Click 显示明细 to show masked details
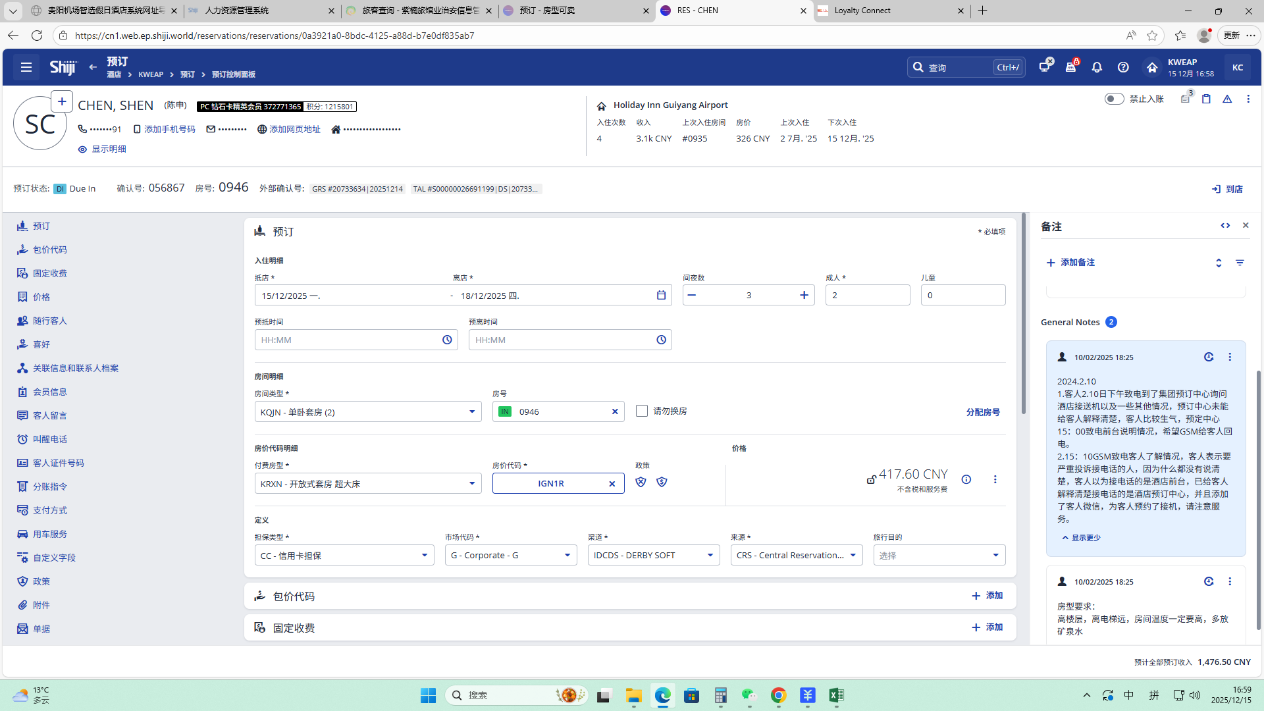The height and width of the screenshot is (711, 1264). pos(102,149)
